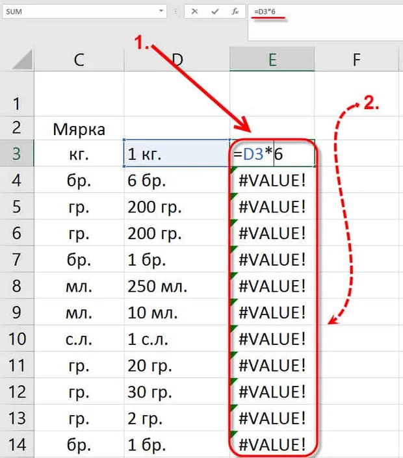The image size is (403, 458).
Task: Click the #VALUE! error cell in row 14
Action: [272, 444]
